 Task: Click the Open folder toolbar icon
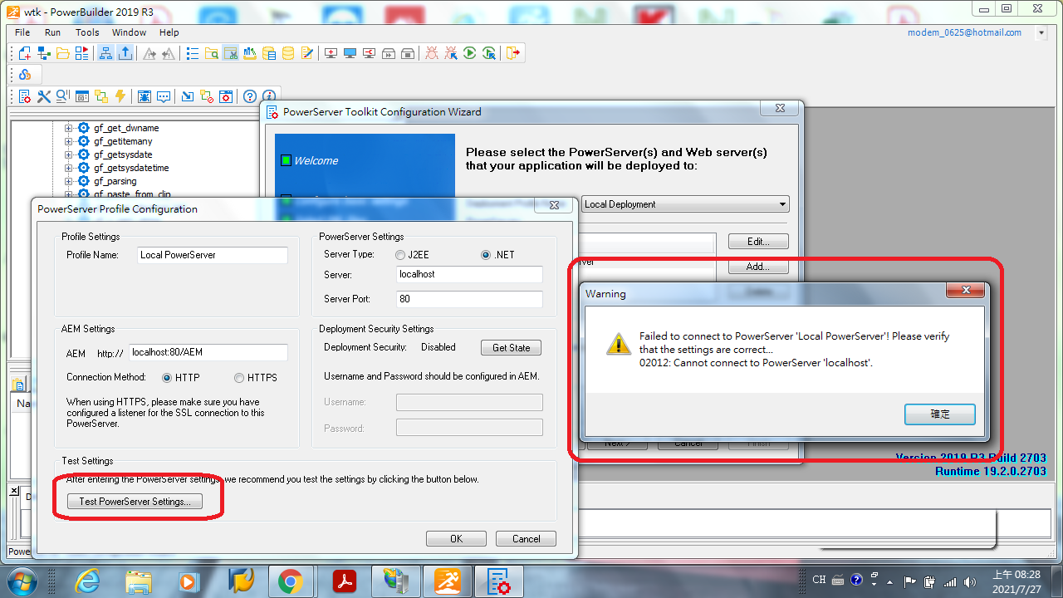(63, 53)
